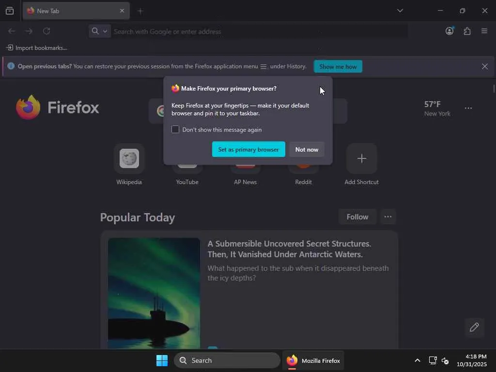Screen dimensions: 496x372
Task: Open the Firefox application hamburger menu
Action: [x=484, y=31]
